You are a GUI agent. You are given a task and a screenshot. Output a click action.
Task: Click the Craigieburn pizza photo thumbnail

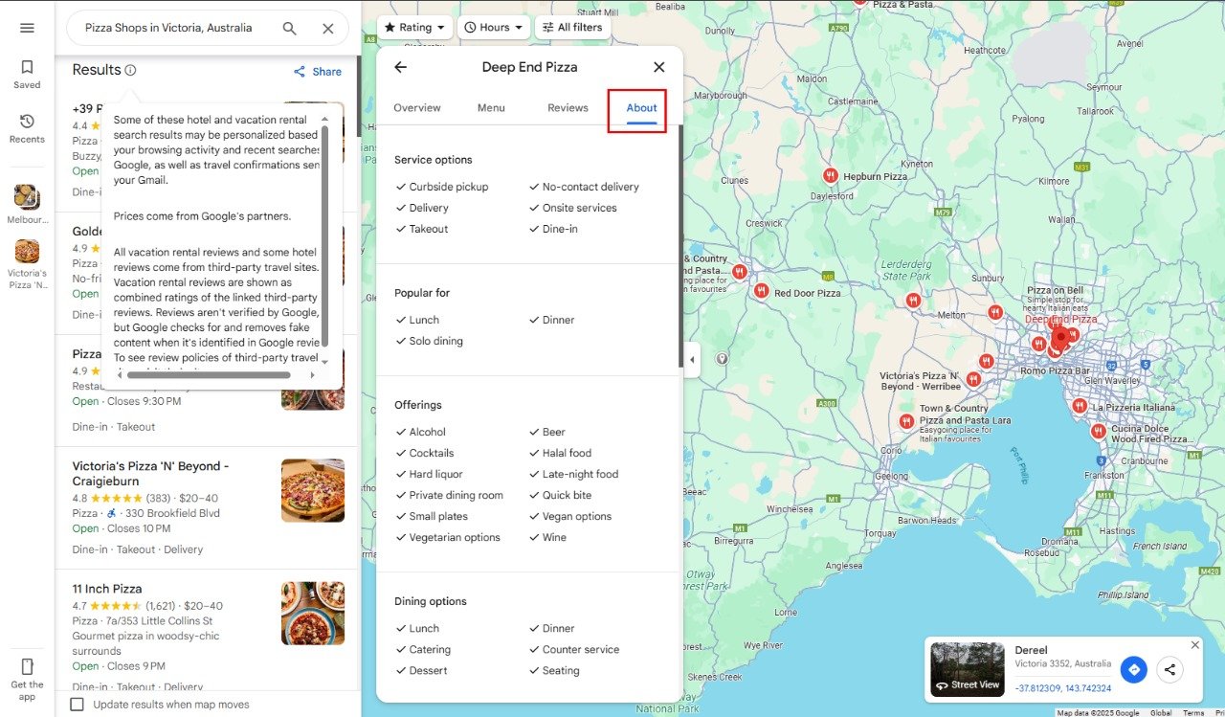(x=313, y=490)
